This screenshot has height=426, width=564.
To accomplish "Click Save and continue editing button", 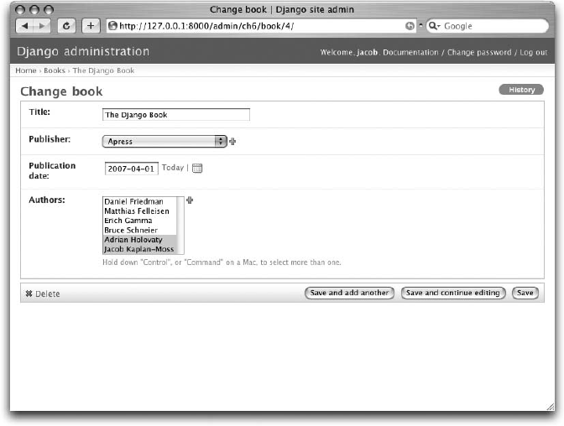I will click(453, 293).
